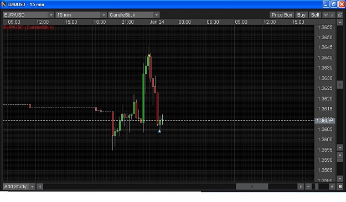Image resolution: width=346 pixels, height=202 pixels.
Task: Click the vertical zoom minus button
Action: coord(340,178)
